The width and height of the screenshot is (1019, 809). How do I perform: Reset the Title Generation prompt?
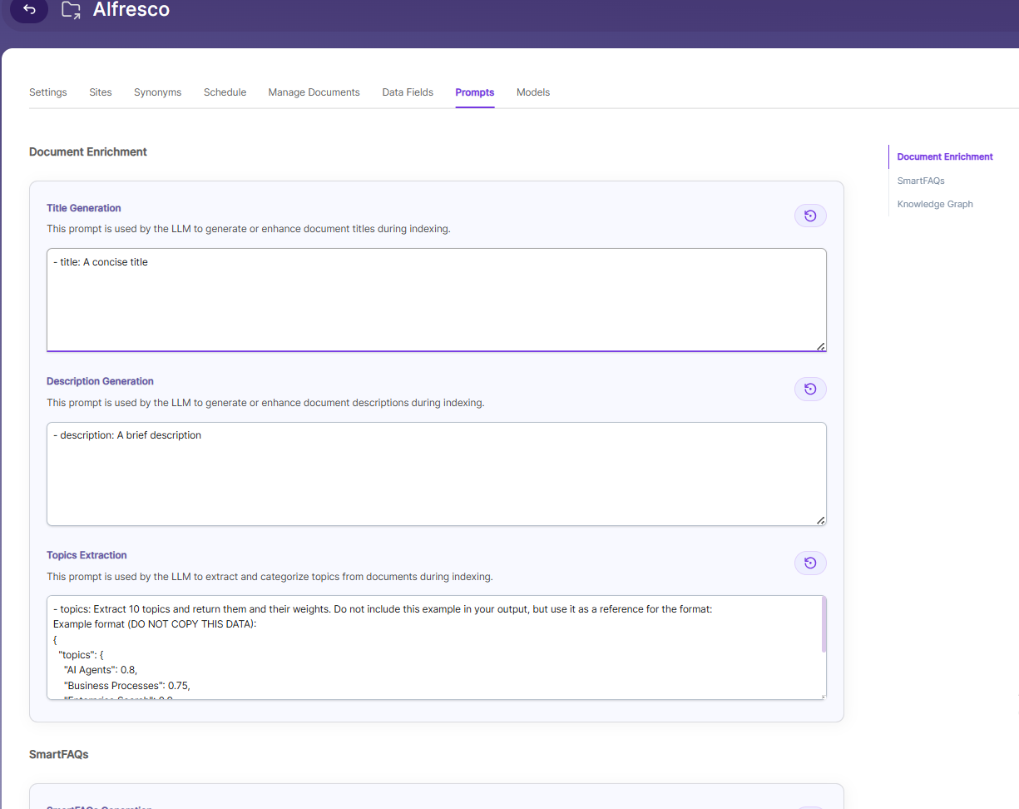pyautogui.click(x=810, y=216)
